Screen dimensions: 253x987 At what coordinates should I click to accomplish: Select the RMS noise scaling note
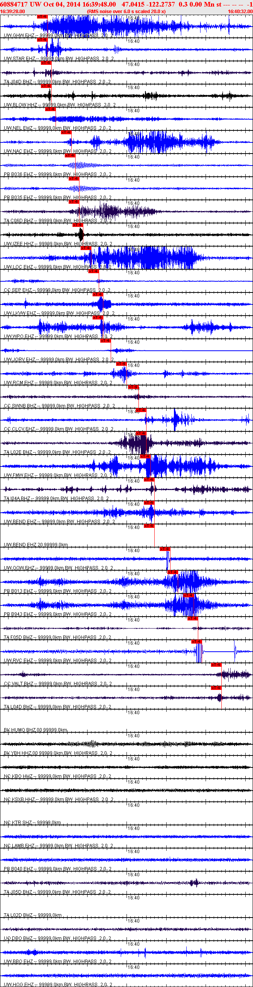click(x=126, y=12)
